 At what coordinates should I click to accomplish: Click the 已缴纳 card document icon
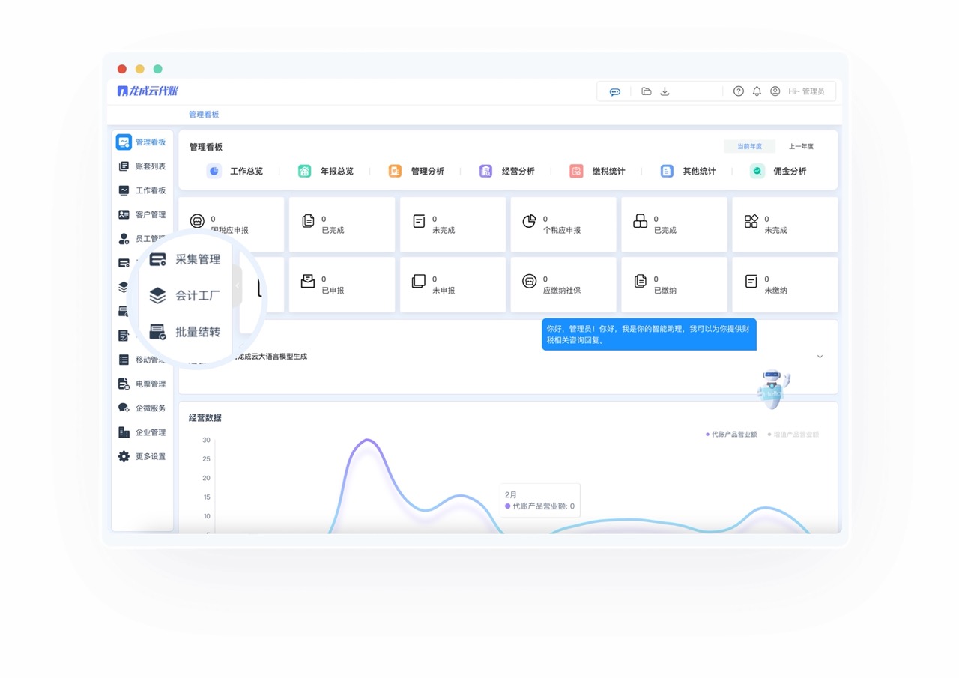[641, 281]
